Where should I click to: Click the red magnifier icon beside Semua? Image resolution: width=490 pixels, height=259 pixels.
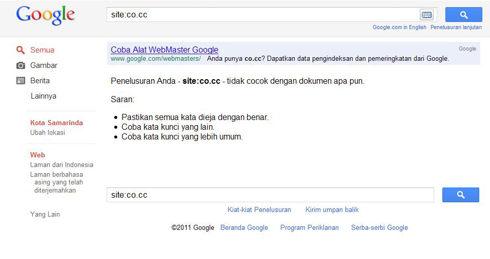coord(21,50)
